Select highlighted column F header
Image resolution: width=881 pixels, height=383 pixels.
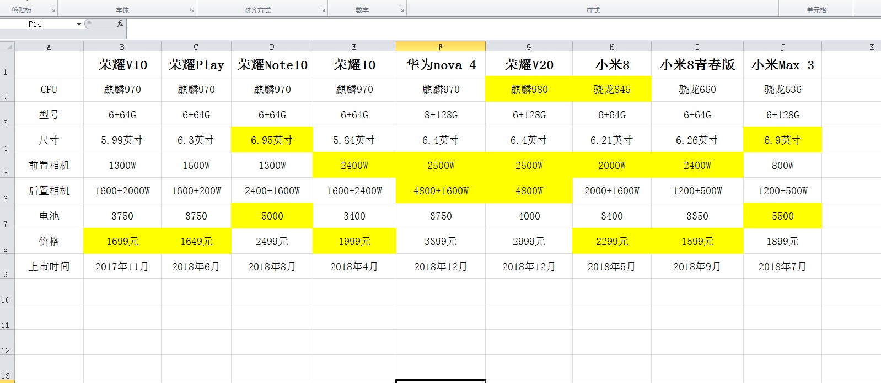coord(441,47)
